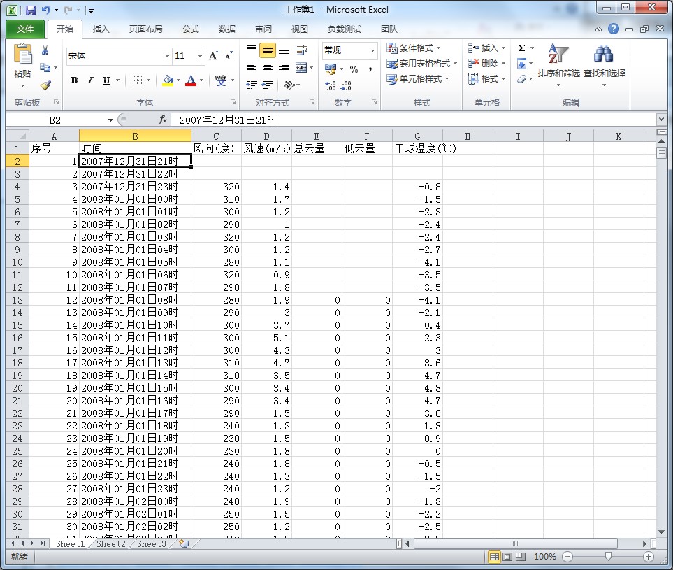Select the Format Painter brush

point(45,85)
